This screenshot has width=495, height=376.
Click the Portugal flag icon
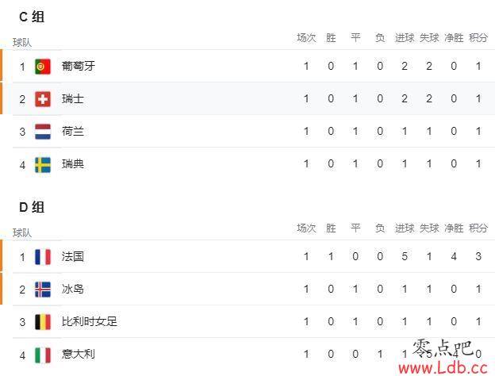click(x=43, y=67)
